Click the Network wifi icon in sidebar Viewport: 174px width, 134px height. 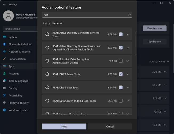(x=4, y=51)
